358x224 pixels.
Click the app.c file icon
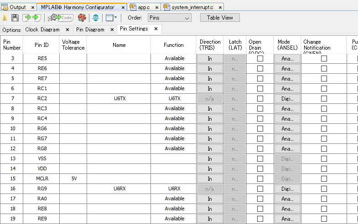(133, 7)
